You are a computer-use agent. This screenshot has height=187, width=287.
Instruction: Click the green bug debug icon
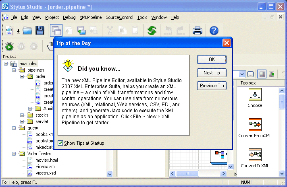click(9, 46)
